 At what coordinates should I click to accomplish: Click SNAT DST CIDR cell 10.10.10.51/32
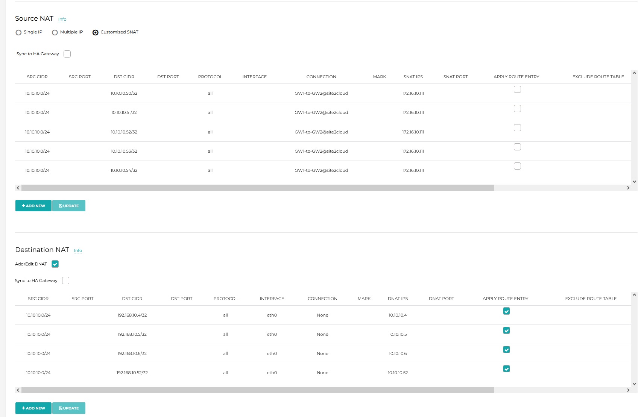tap(124, 112)
